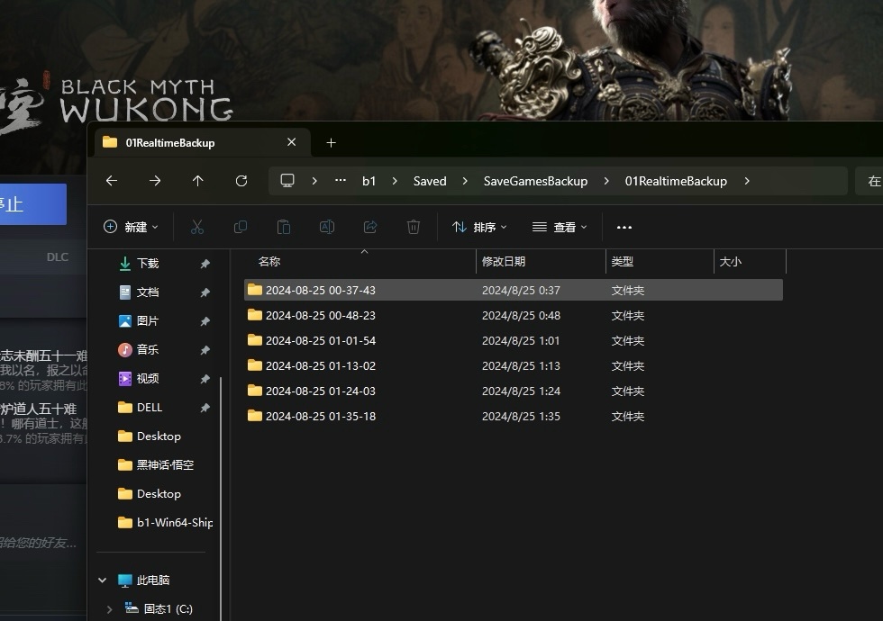Open the DLC tab in Steam window
Screen dimensions: 883x621
pos(58,257)
